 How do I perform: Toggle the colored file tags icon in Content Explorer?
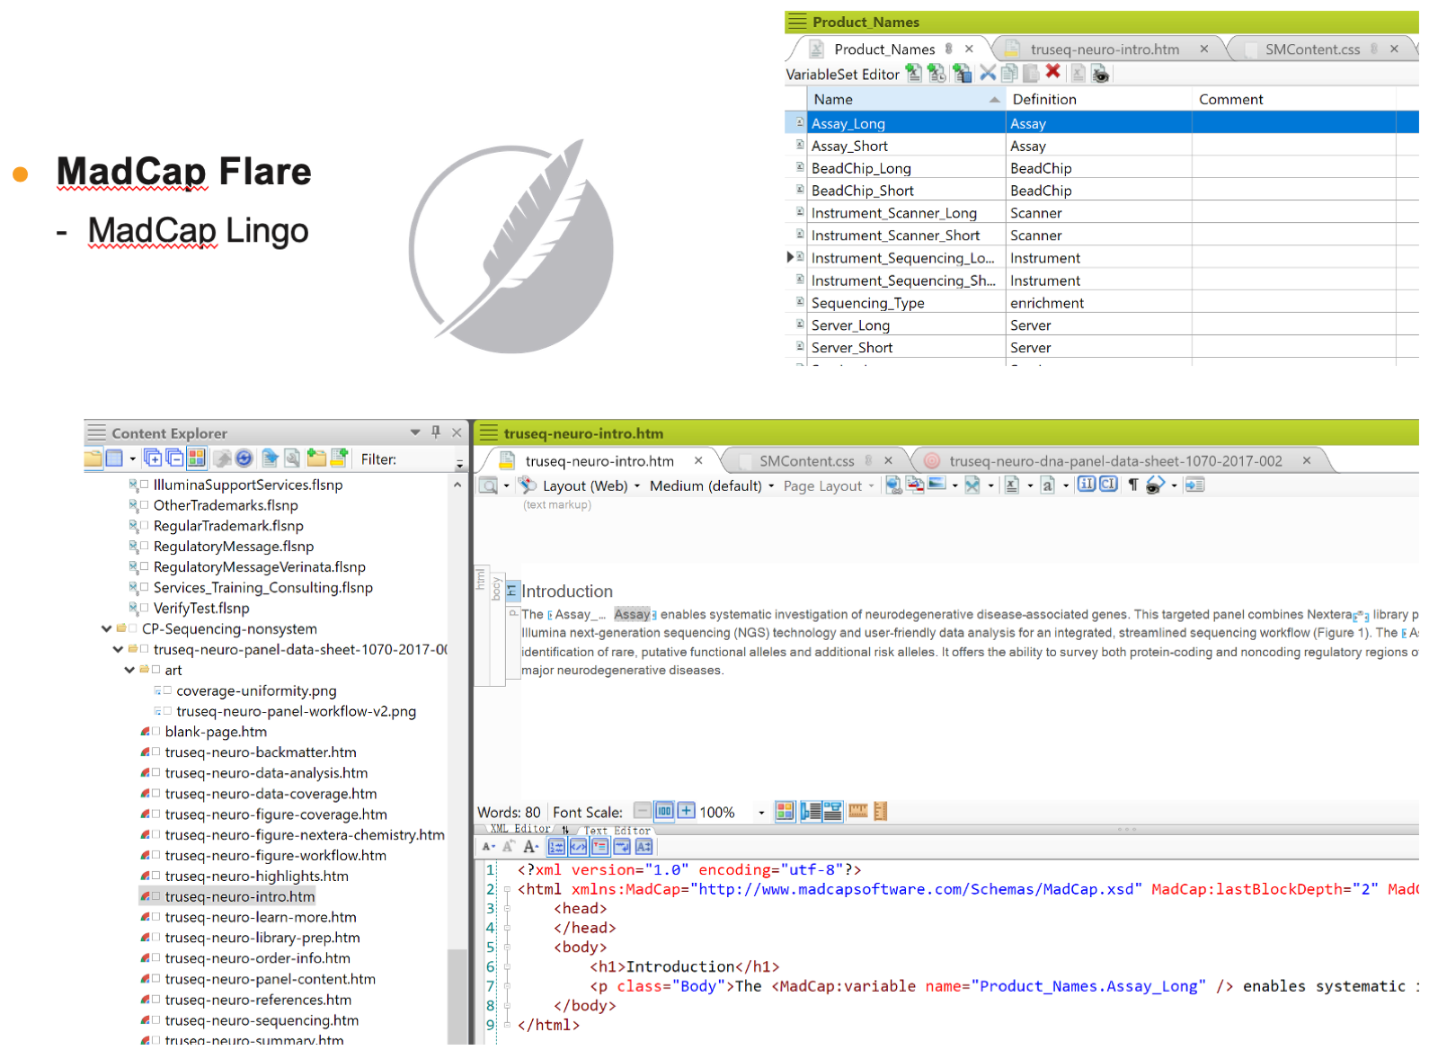pos(197,458)
